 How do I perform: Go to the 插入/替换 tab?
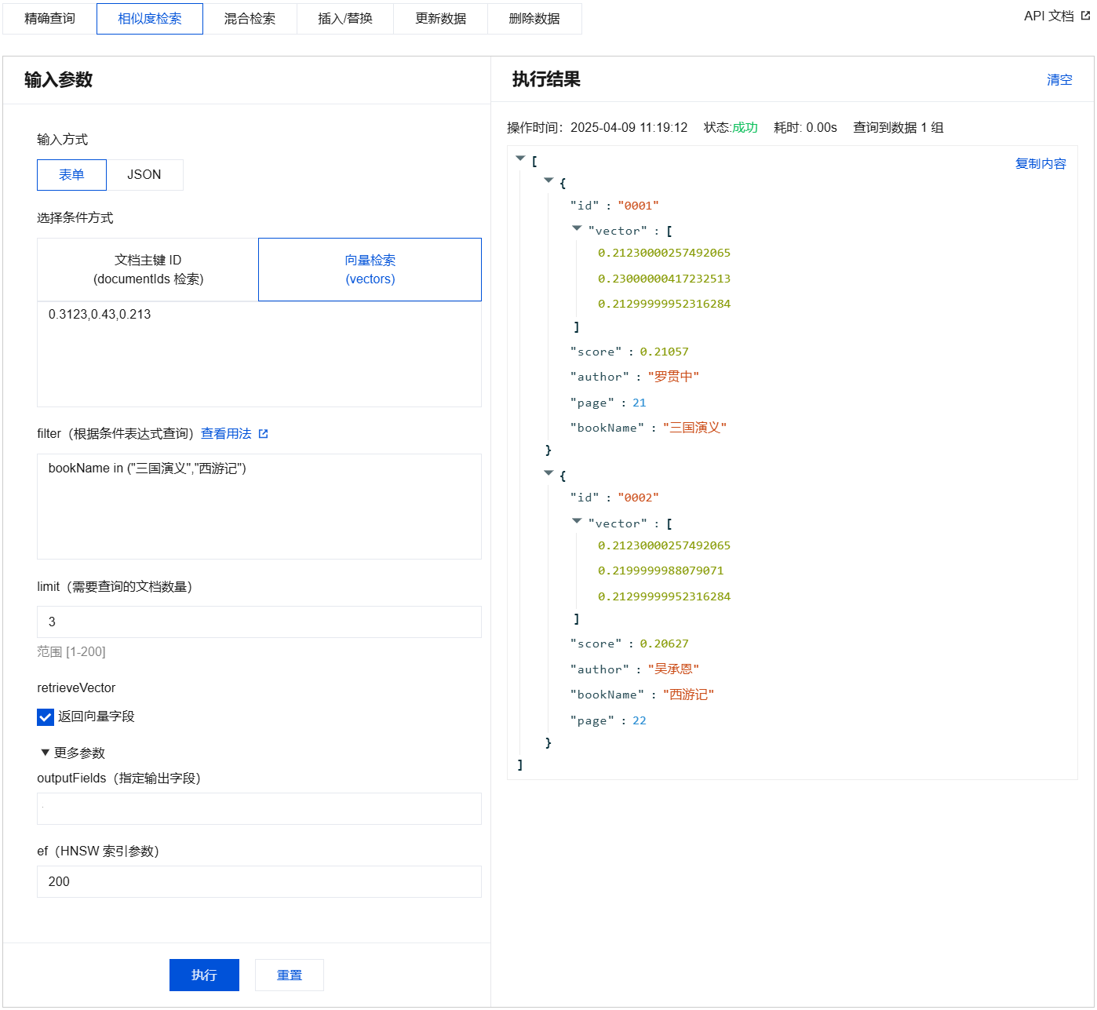[x=344, y=19]
